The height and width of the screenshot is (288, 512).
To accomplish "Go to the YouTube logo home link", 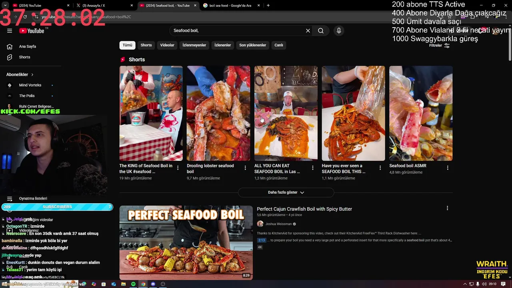I will click(x=32, y=31).
